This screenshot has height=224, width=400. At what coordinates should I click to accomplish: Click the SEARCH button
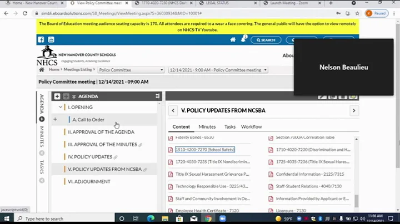(x=266, y=40)
